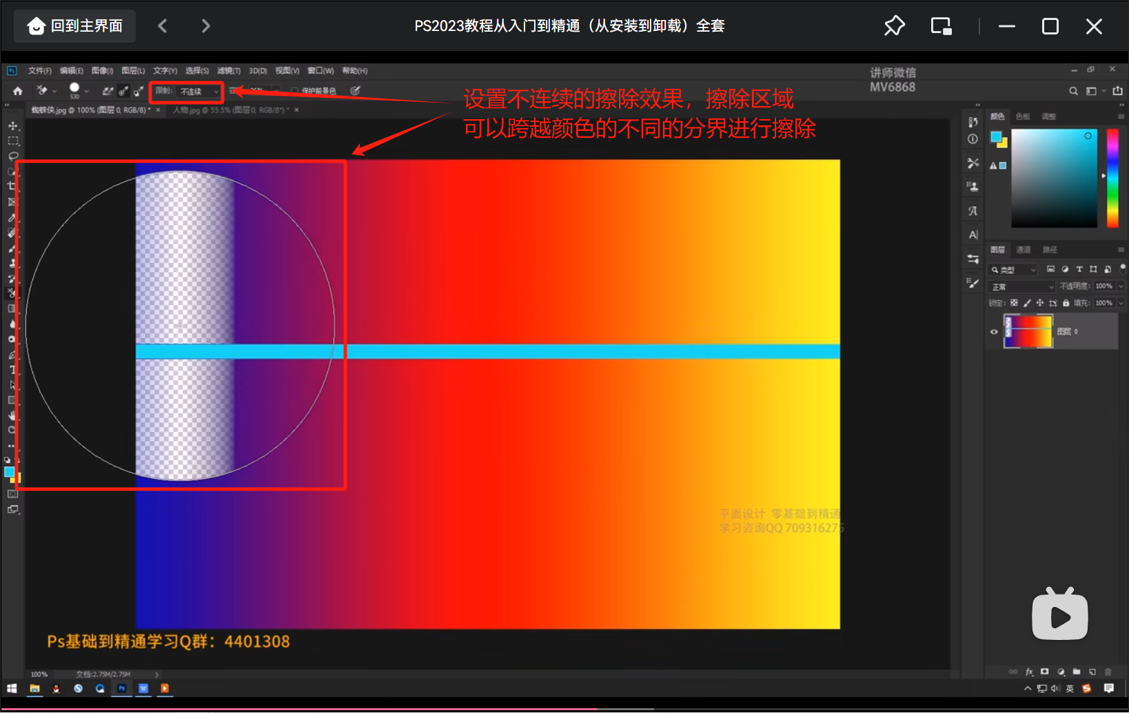1129x713 pixels.
Task: Select Sampling: Once option icon
Action: (123, 91)
